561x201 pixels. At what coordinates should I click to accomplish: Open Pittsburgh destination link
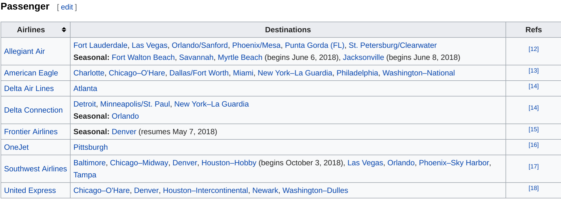[x=90, y=147]
